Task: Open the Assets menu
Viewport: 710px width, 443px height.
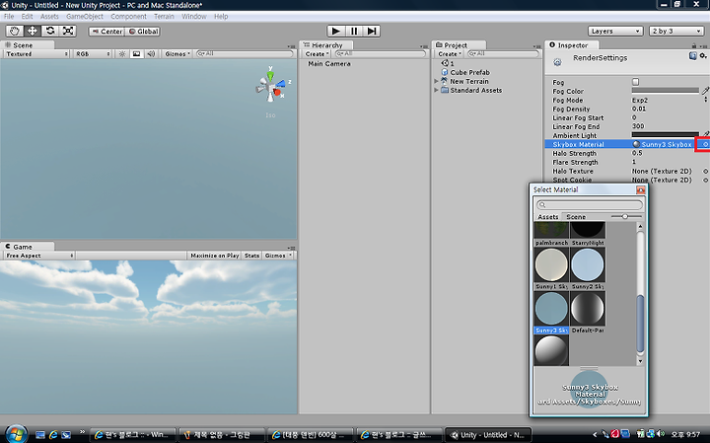Action: [x=49, y=17]
